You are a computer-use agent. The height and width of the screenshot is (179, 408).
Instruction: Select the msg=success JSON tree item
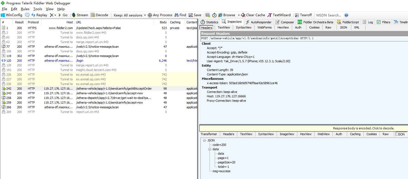click(x=221, y=171)
